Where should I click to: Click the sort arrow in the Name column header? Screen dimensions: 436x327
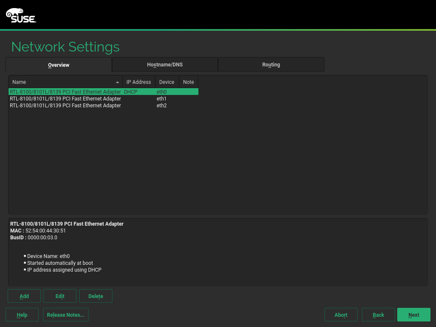[x=118, y=82]
